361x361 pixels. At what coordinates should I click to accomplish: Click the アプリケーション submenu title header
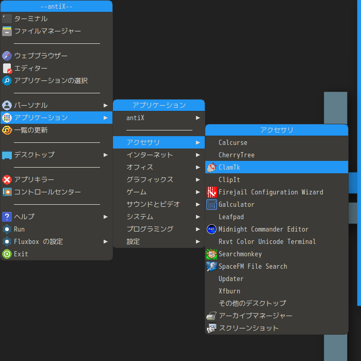159,105
